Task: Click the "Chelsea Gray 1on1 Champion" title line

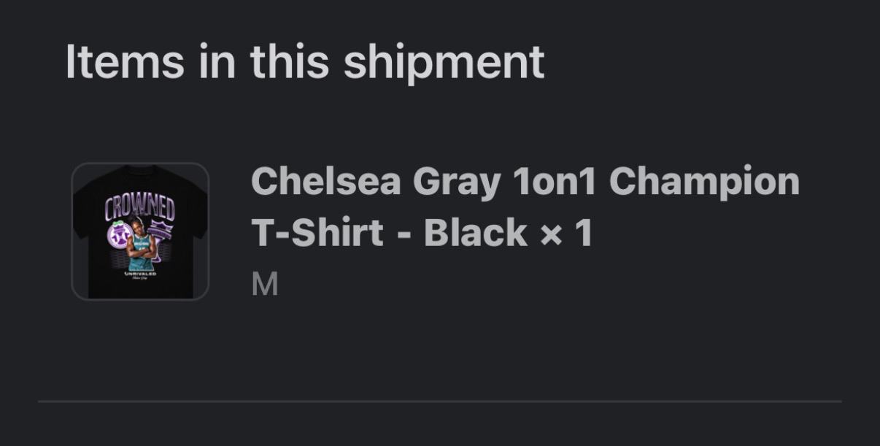Action: click(525, 181)
